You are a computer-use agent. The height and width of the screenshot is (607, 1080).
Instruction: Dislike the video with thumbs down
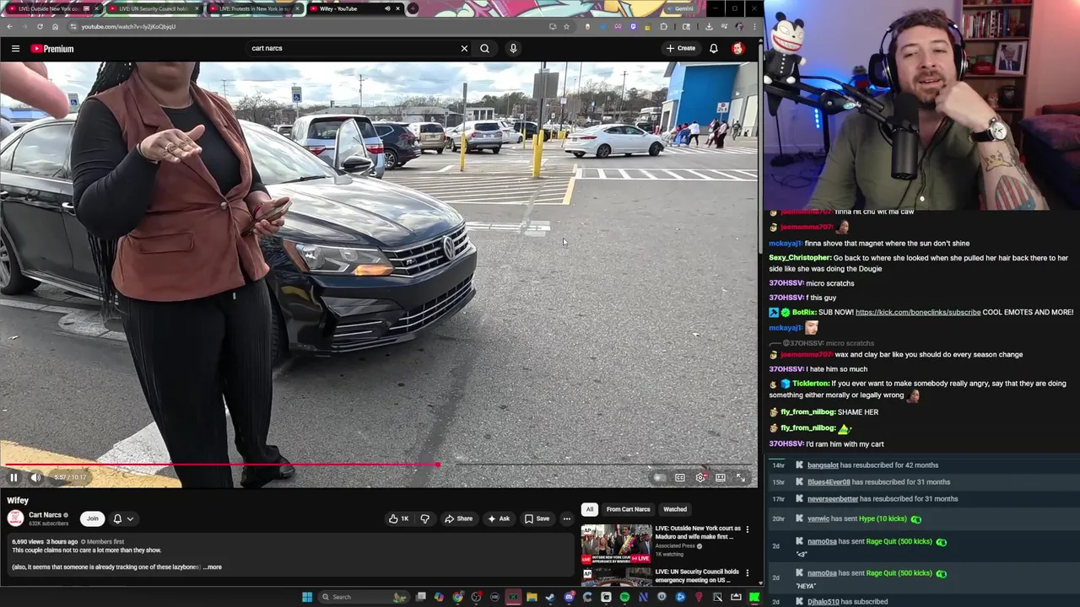click(425, 518)
